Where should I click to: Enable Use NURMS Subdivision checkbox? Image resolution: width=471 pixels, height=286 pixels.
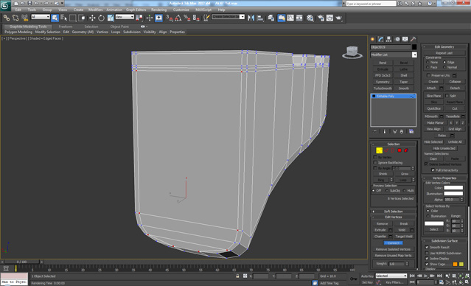point(427,253)
